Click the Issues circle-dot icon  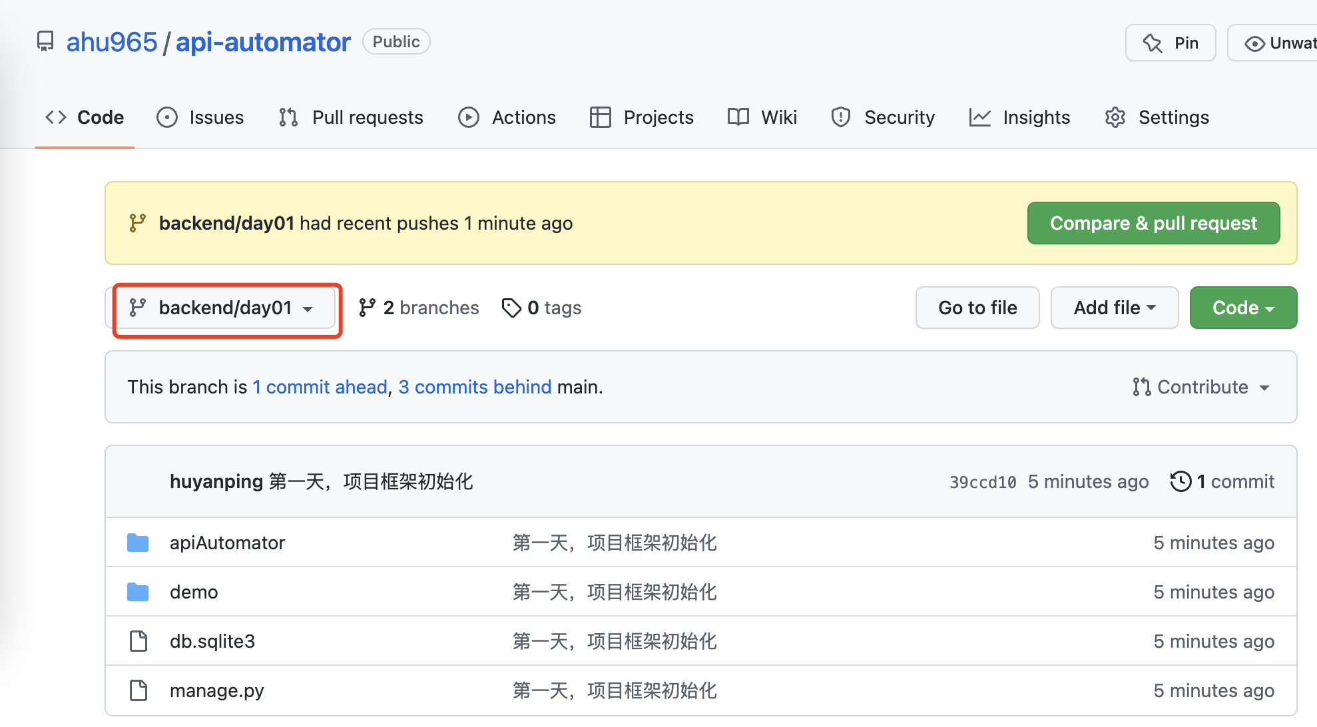point(167,117)
